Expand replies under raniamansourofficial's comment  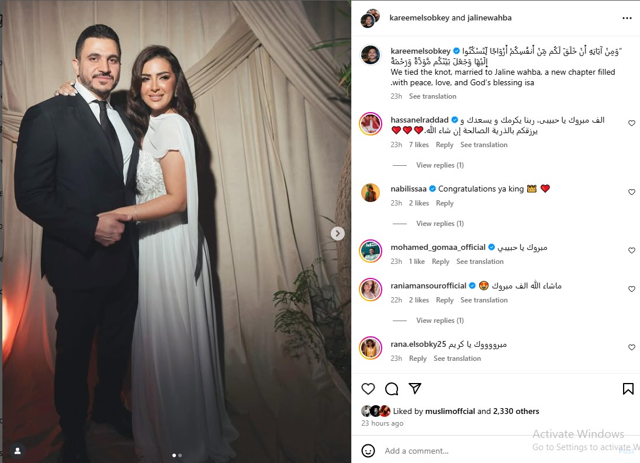click(440, 321)
